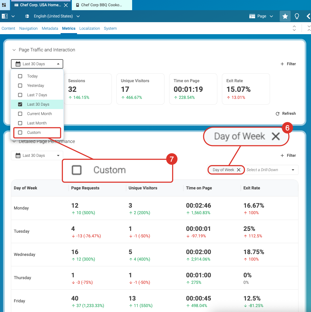Add a Filter in Detailed Page Performance
Screen dimensions: 311x312
click(x=288, y=155)
